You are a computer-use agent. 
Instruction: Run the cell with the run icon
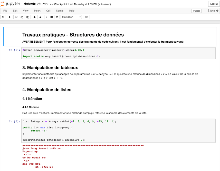(46, 17)
